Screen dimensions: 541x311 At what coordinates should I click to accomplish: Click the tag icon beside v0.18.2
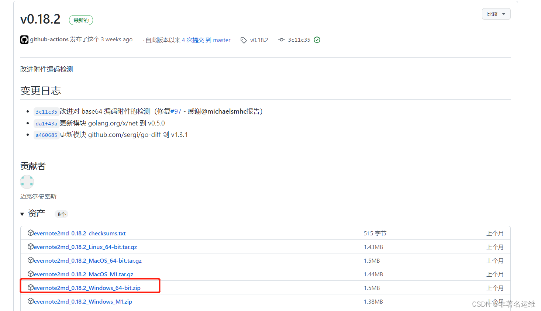click(x=244, y=40)
